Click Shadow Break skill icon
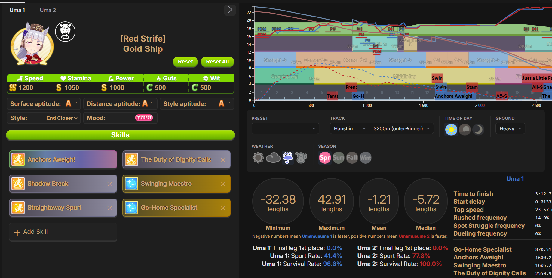Image resolution: width=552 pixels, height=278 pixels. (18, 184)
